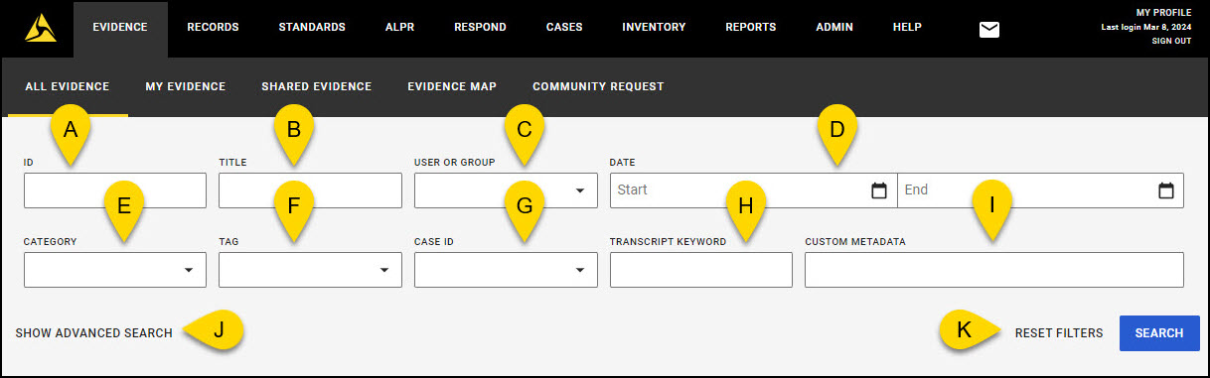Open the Start date calendar picker
The image size is (1210, 378).
click(x=878, y=190)
